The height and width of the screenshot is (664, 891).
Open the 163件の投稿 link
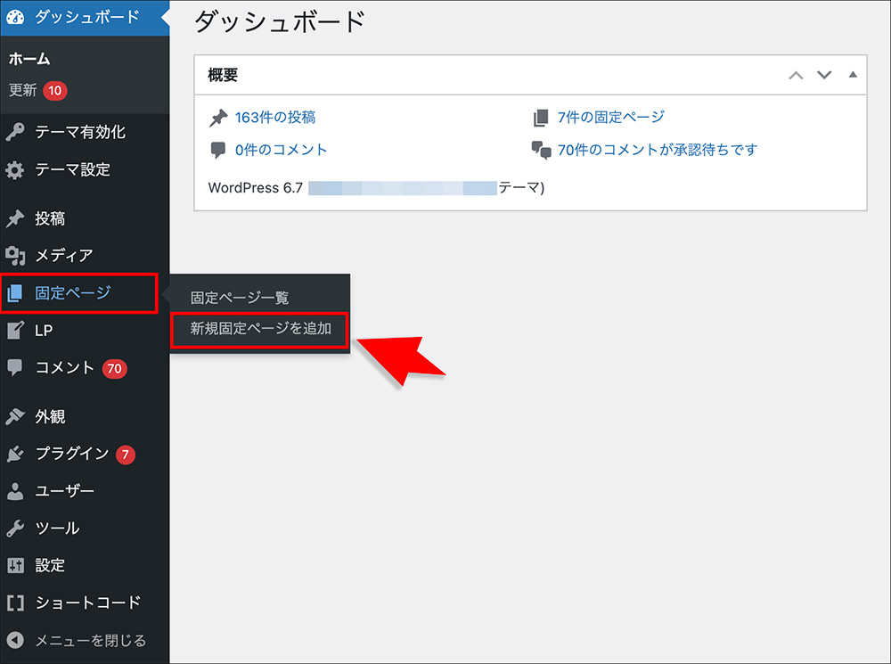tap(274, 117)
